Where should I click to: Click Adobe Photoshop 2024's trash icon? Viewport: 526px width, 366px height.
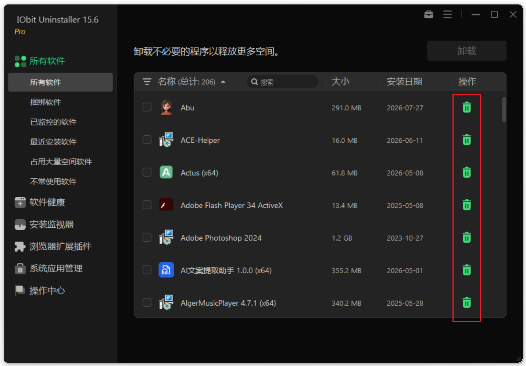coord(466,237)
